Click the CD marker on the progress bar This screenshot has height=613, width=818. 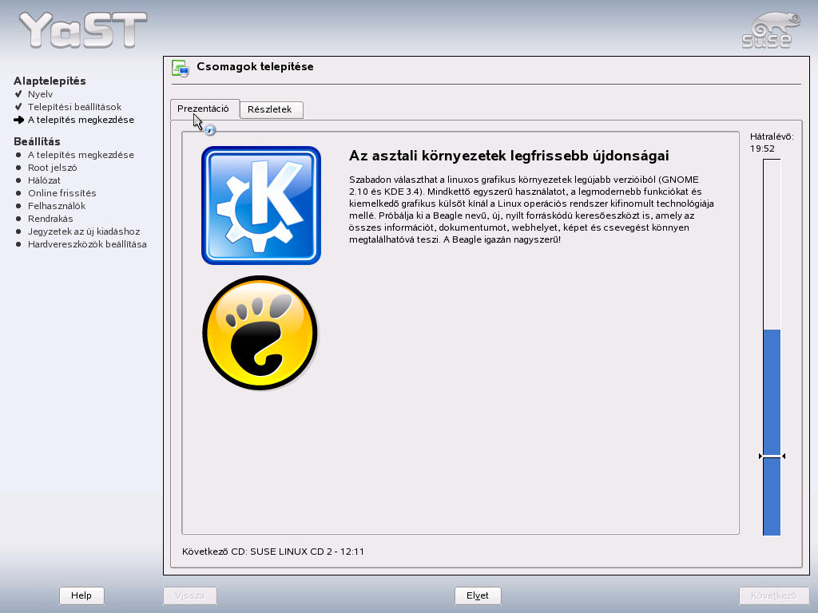(772, 456)
